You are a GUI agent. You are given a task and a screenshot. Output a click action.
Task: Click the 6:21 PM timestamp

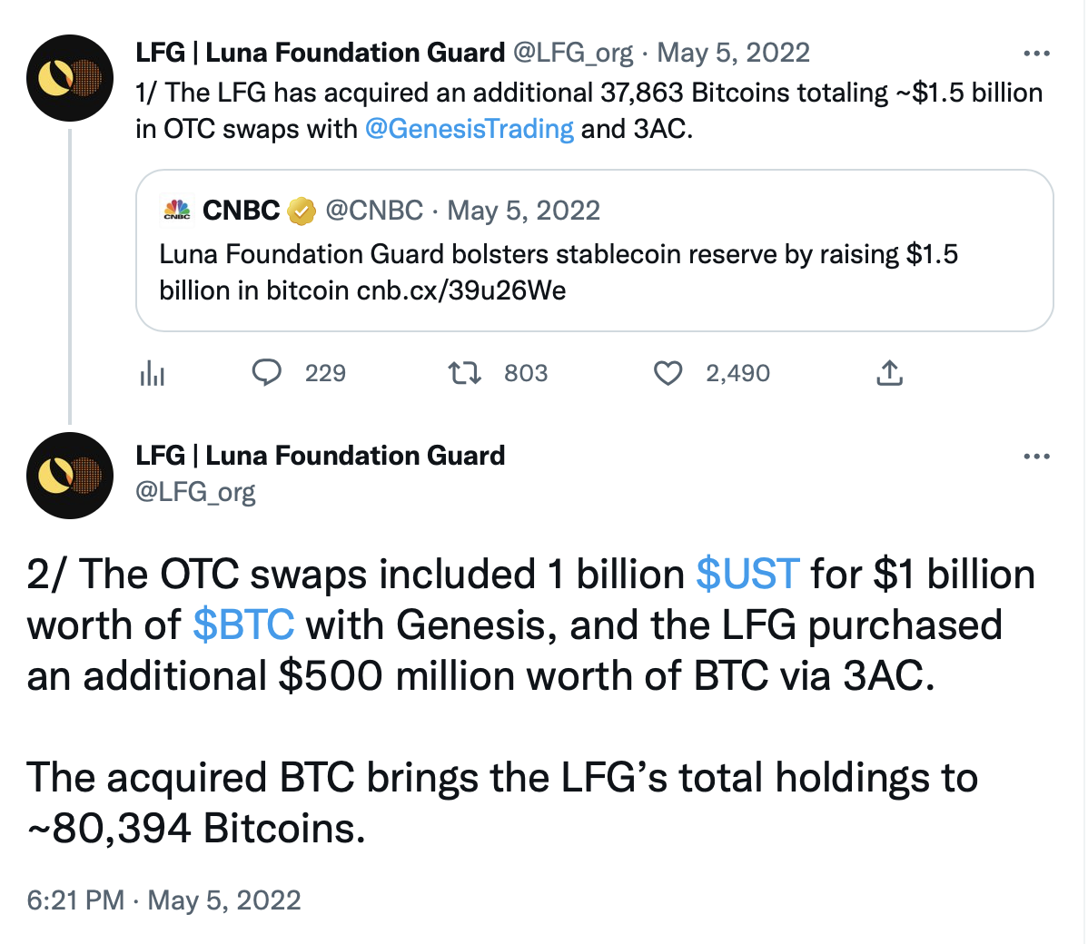(x=75, y=900)
